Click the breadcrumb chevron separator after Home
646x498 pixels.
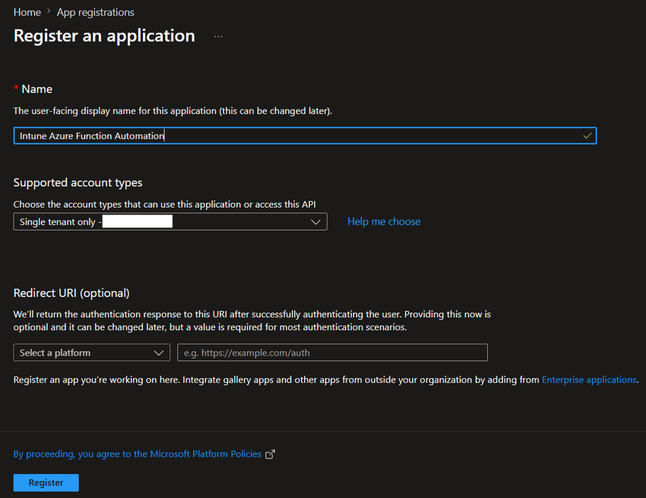click(x=49, y=12)
